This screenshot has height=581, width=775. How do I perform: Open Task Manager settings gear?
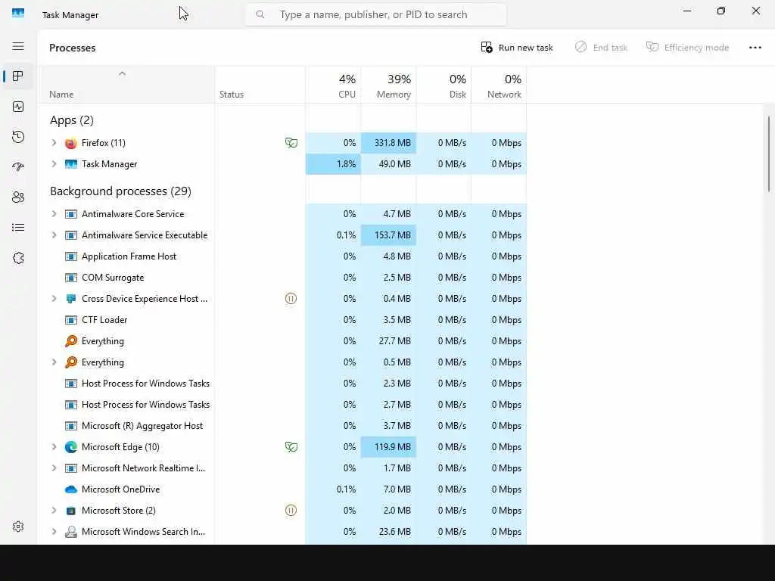[x=18, y=527]
